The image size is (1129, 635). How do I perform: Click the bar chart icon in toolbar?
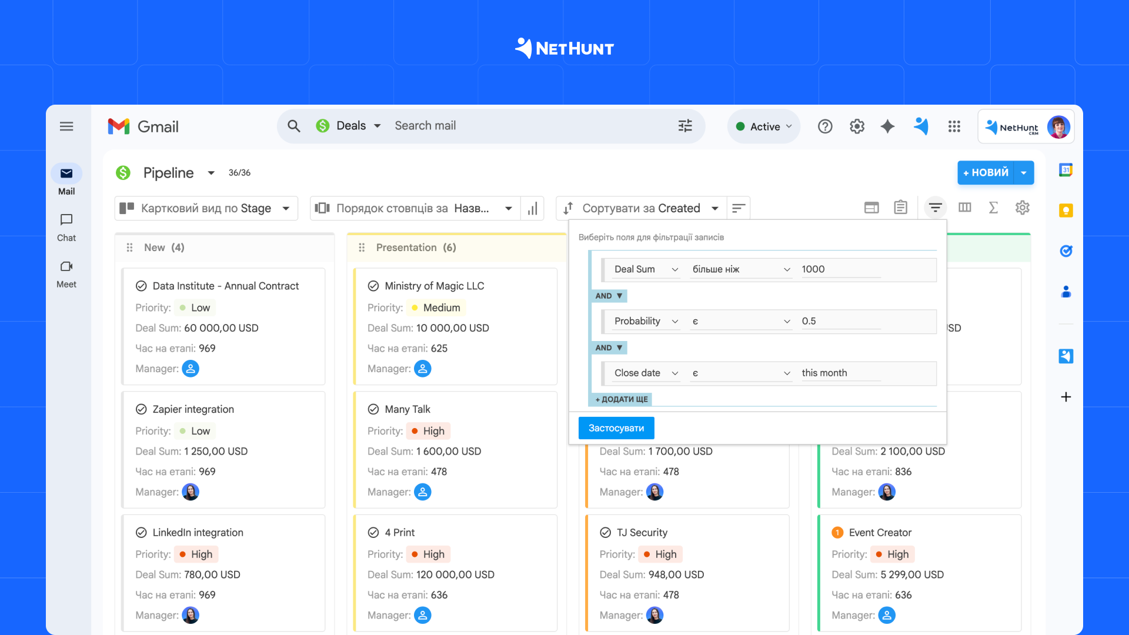pos(533,208)
